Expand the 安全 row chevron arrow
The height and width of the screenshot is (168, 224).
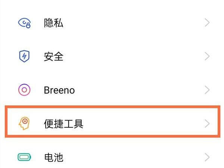[208, 56]
